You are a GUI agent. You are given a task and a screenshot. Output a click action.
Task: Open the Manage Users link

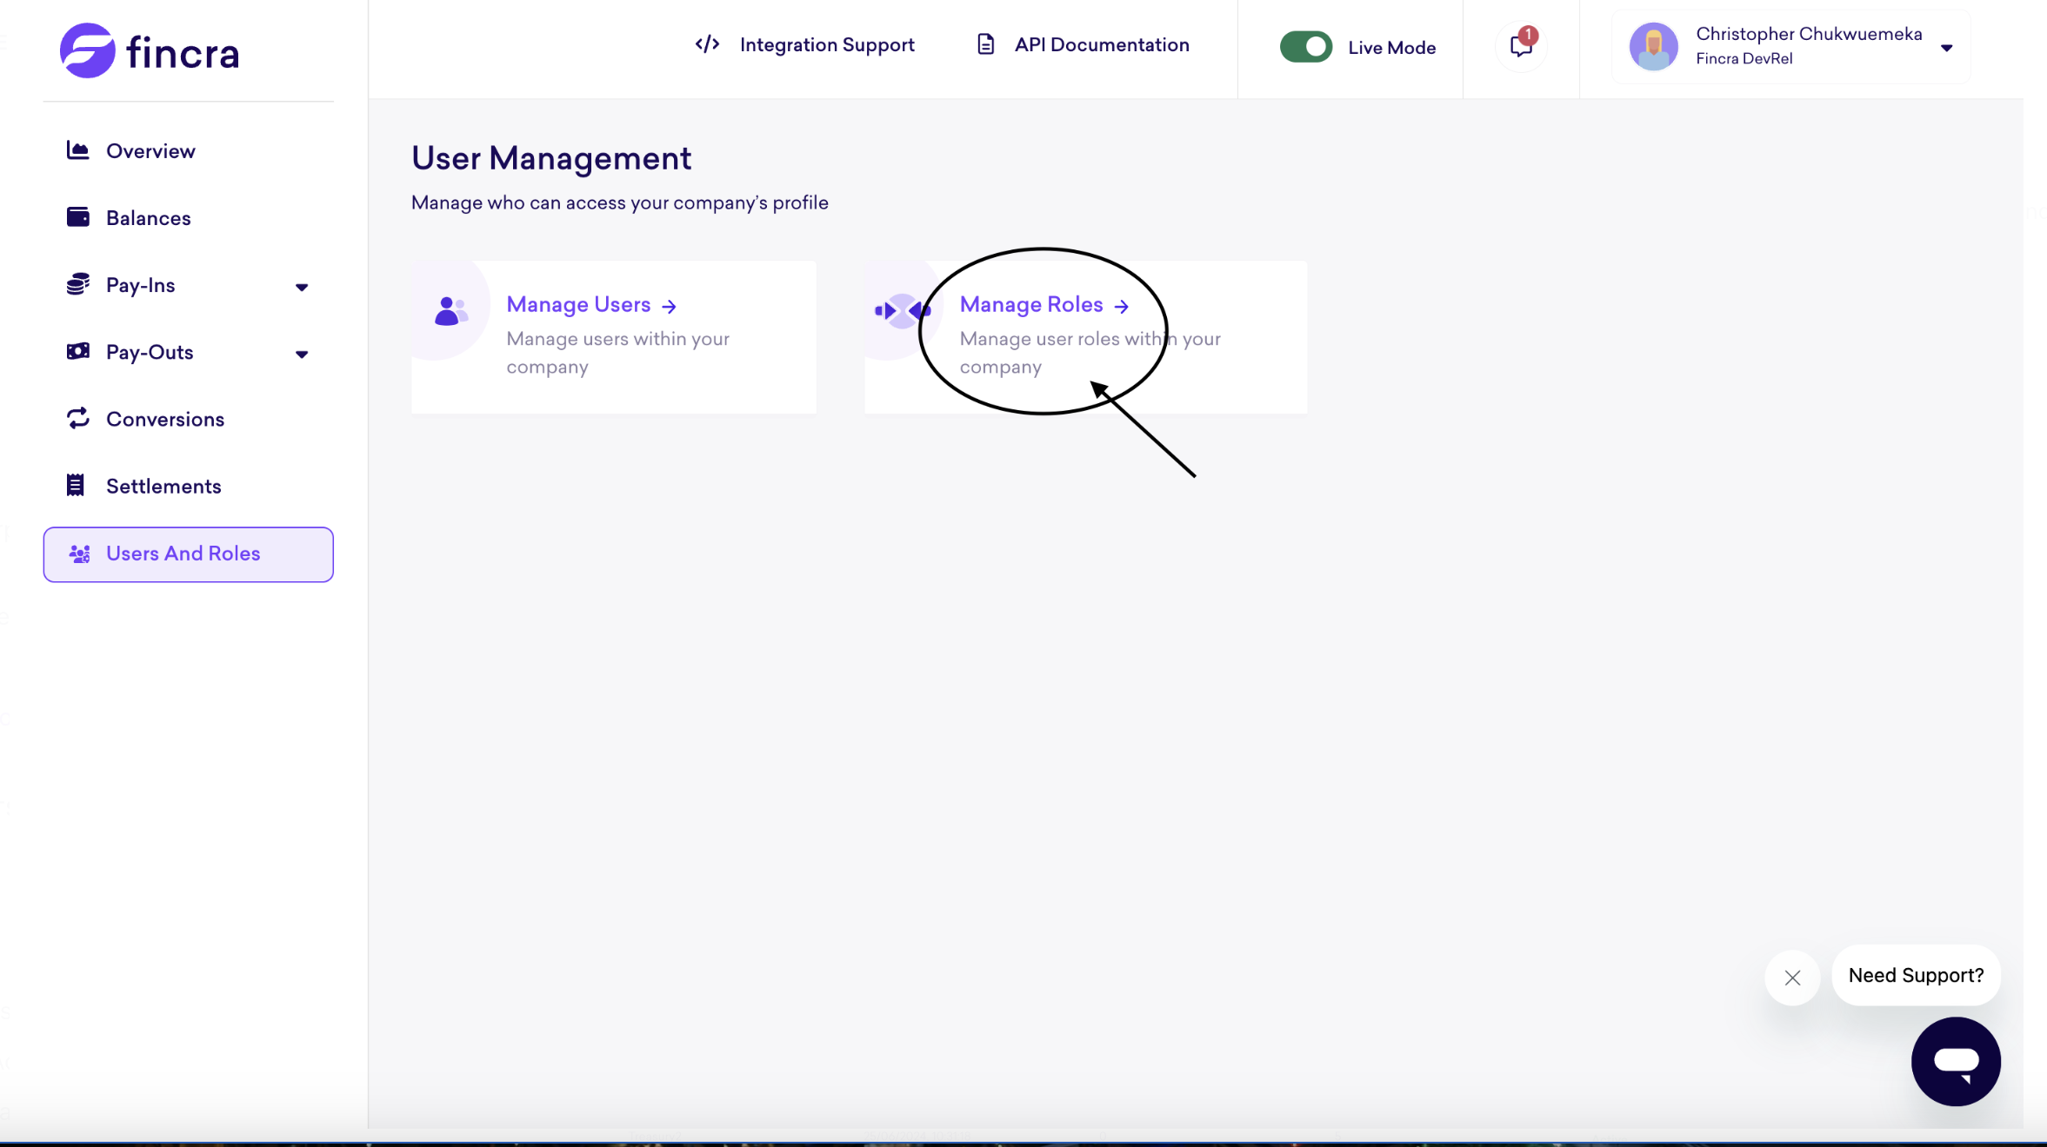pyautogui.click(x=578, y=304)
